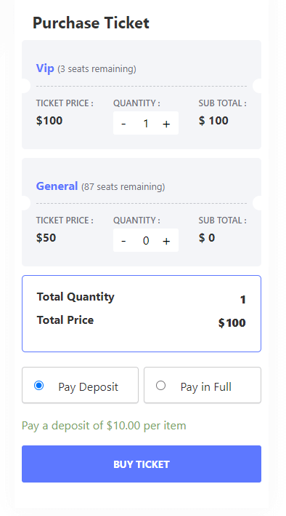This screenshot has height=516, width=286.
Task: Decrease General ticket quantity with minus
Action: point(123,241)
